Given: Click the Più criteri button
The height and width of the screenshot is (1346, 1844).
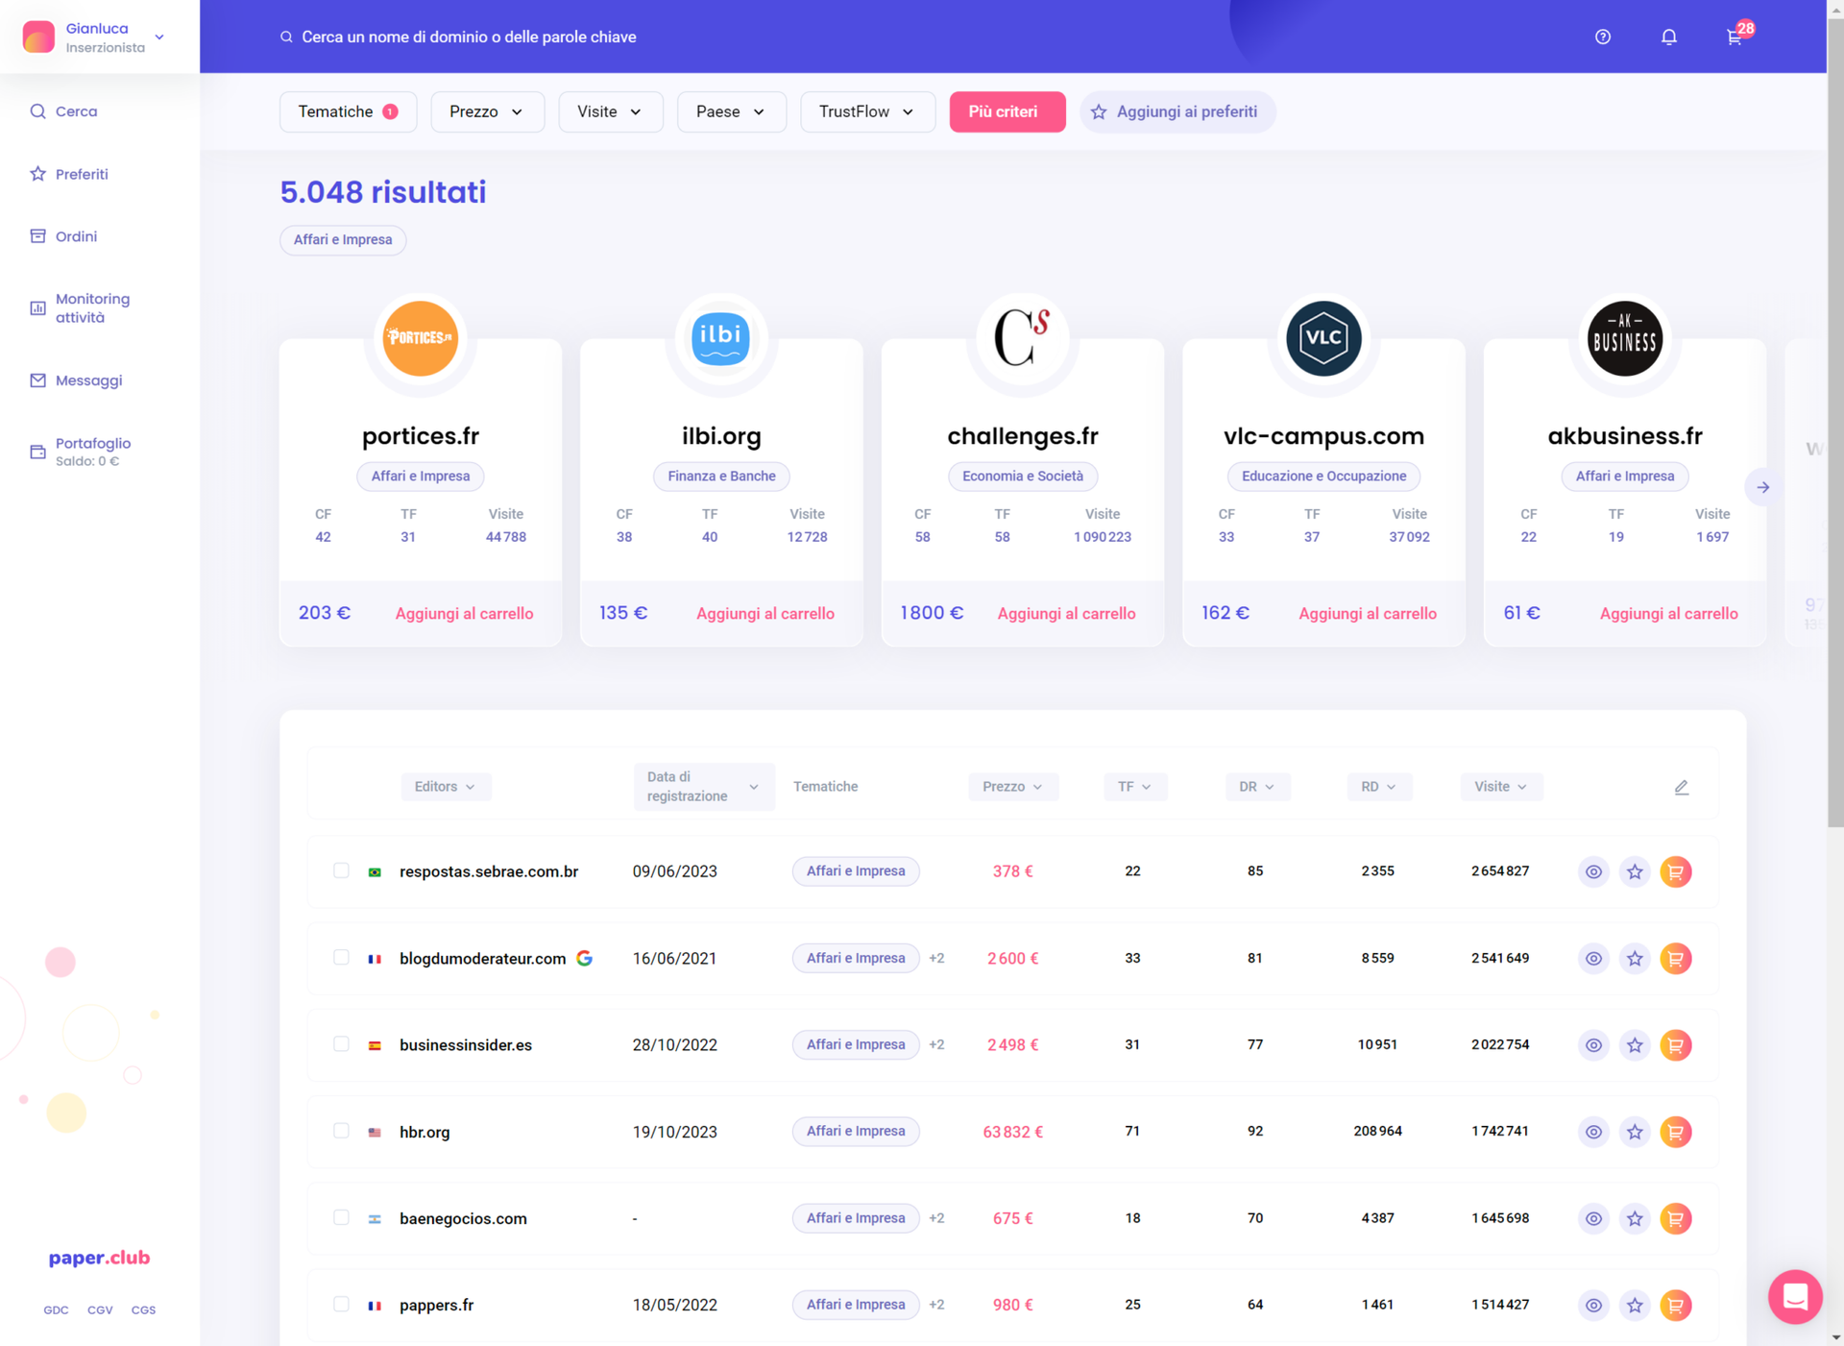Looking at the screenshot, I should tap(1007, 111).
